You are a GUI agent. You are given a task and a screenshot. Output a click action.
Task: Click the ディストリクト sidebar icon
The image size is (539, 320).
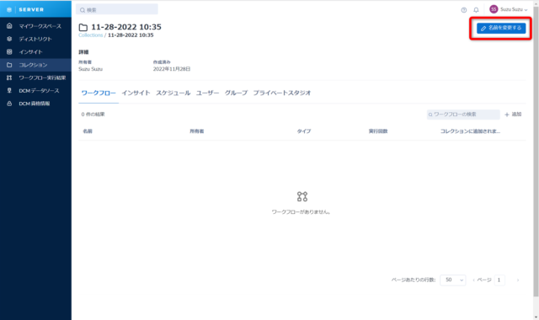(9, 39)
